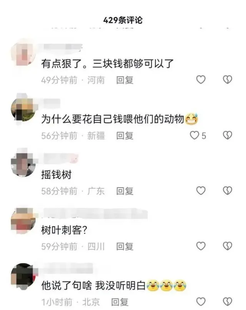Image resolution: width=246 pixels, height=310 pixels.
Task: Tap the broken heart on the 新疆 comment
Action: [228, 135]
